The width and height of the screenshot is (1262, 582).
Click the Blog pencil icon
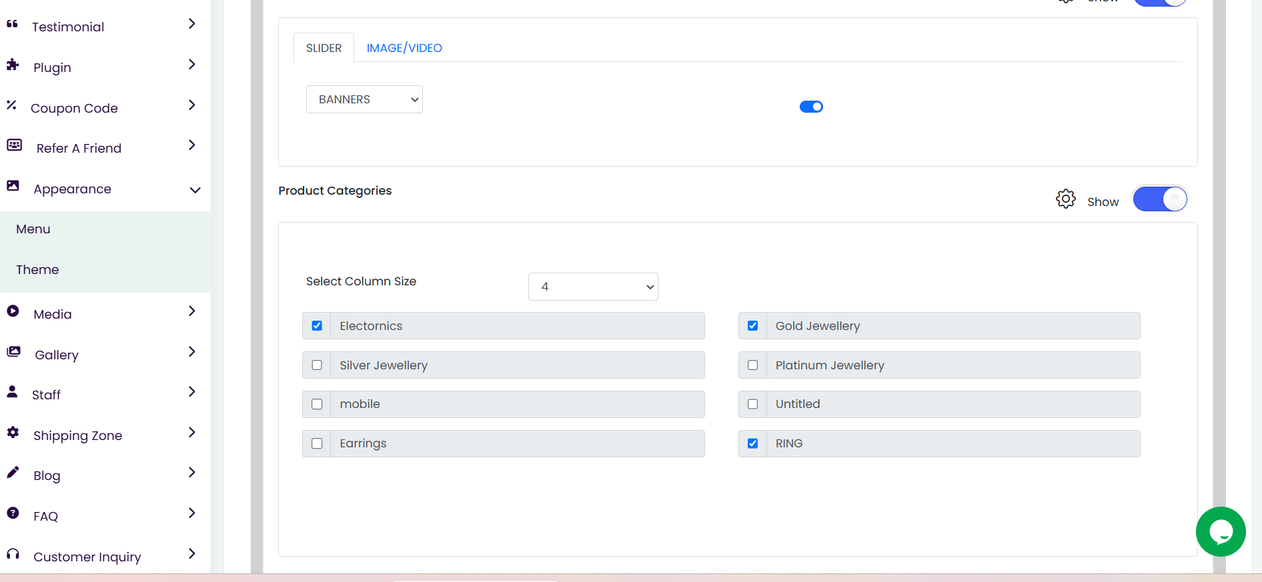[x=13, y=472]
